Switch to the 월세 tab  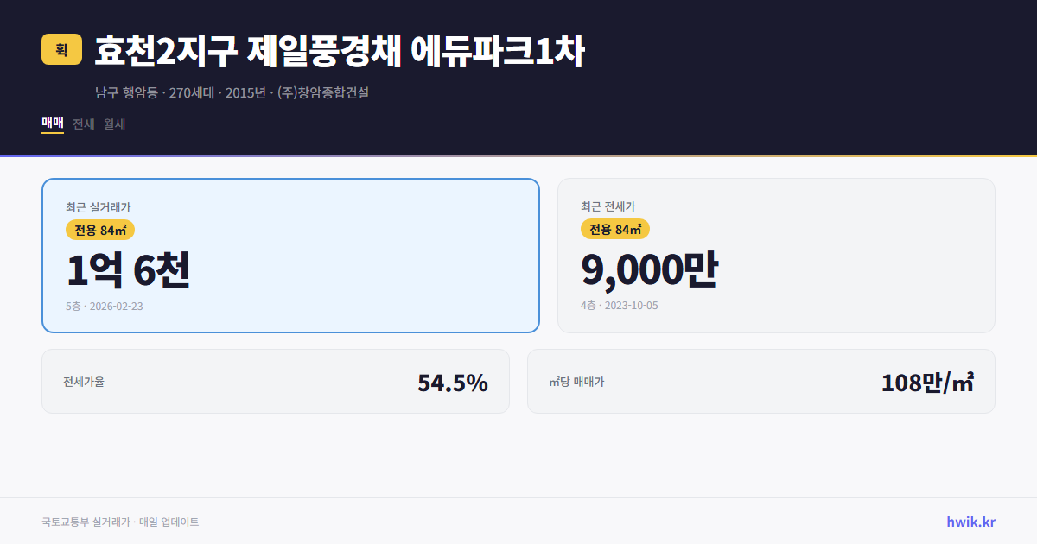pyautogui.click(x=115, y=123)
